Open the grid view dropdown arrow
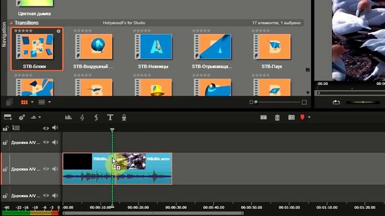Viewport: 385px width, 216px height. 32,102
